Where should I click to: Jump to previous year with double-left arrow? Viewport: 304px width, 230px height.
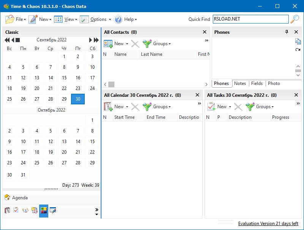(7, 40)
